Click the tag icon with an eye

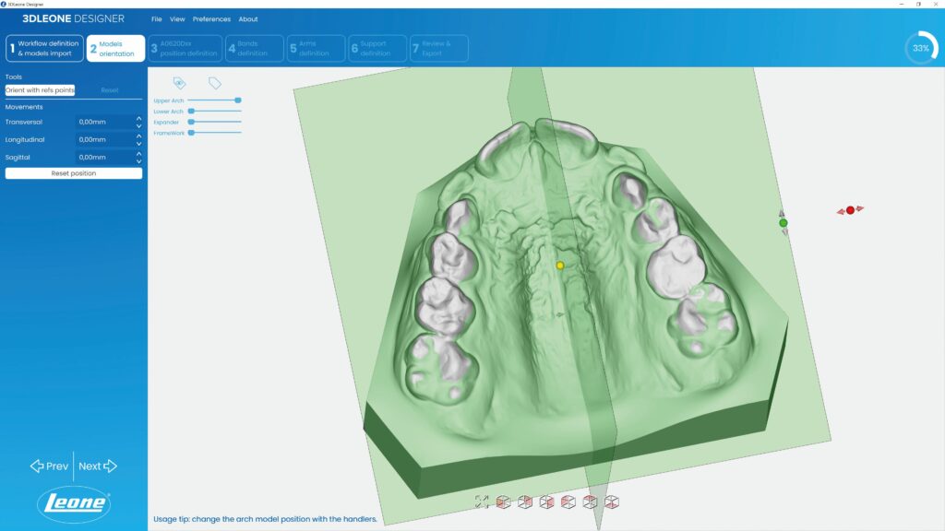click(x=180, y=83)
